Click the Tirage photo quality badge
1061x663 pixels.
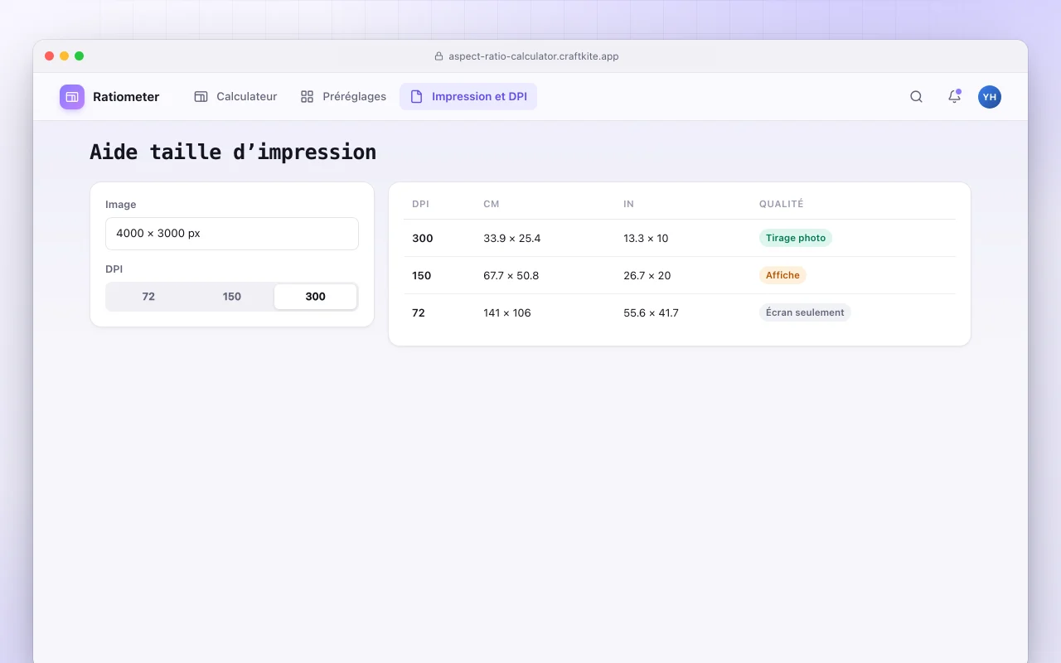[x=796, y=238]
